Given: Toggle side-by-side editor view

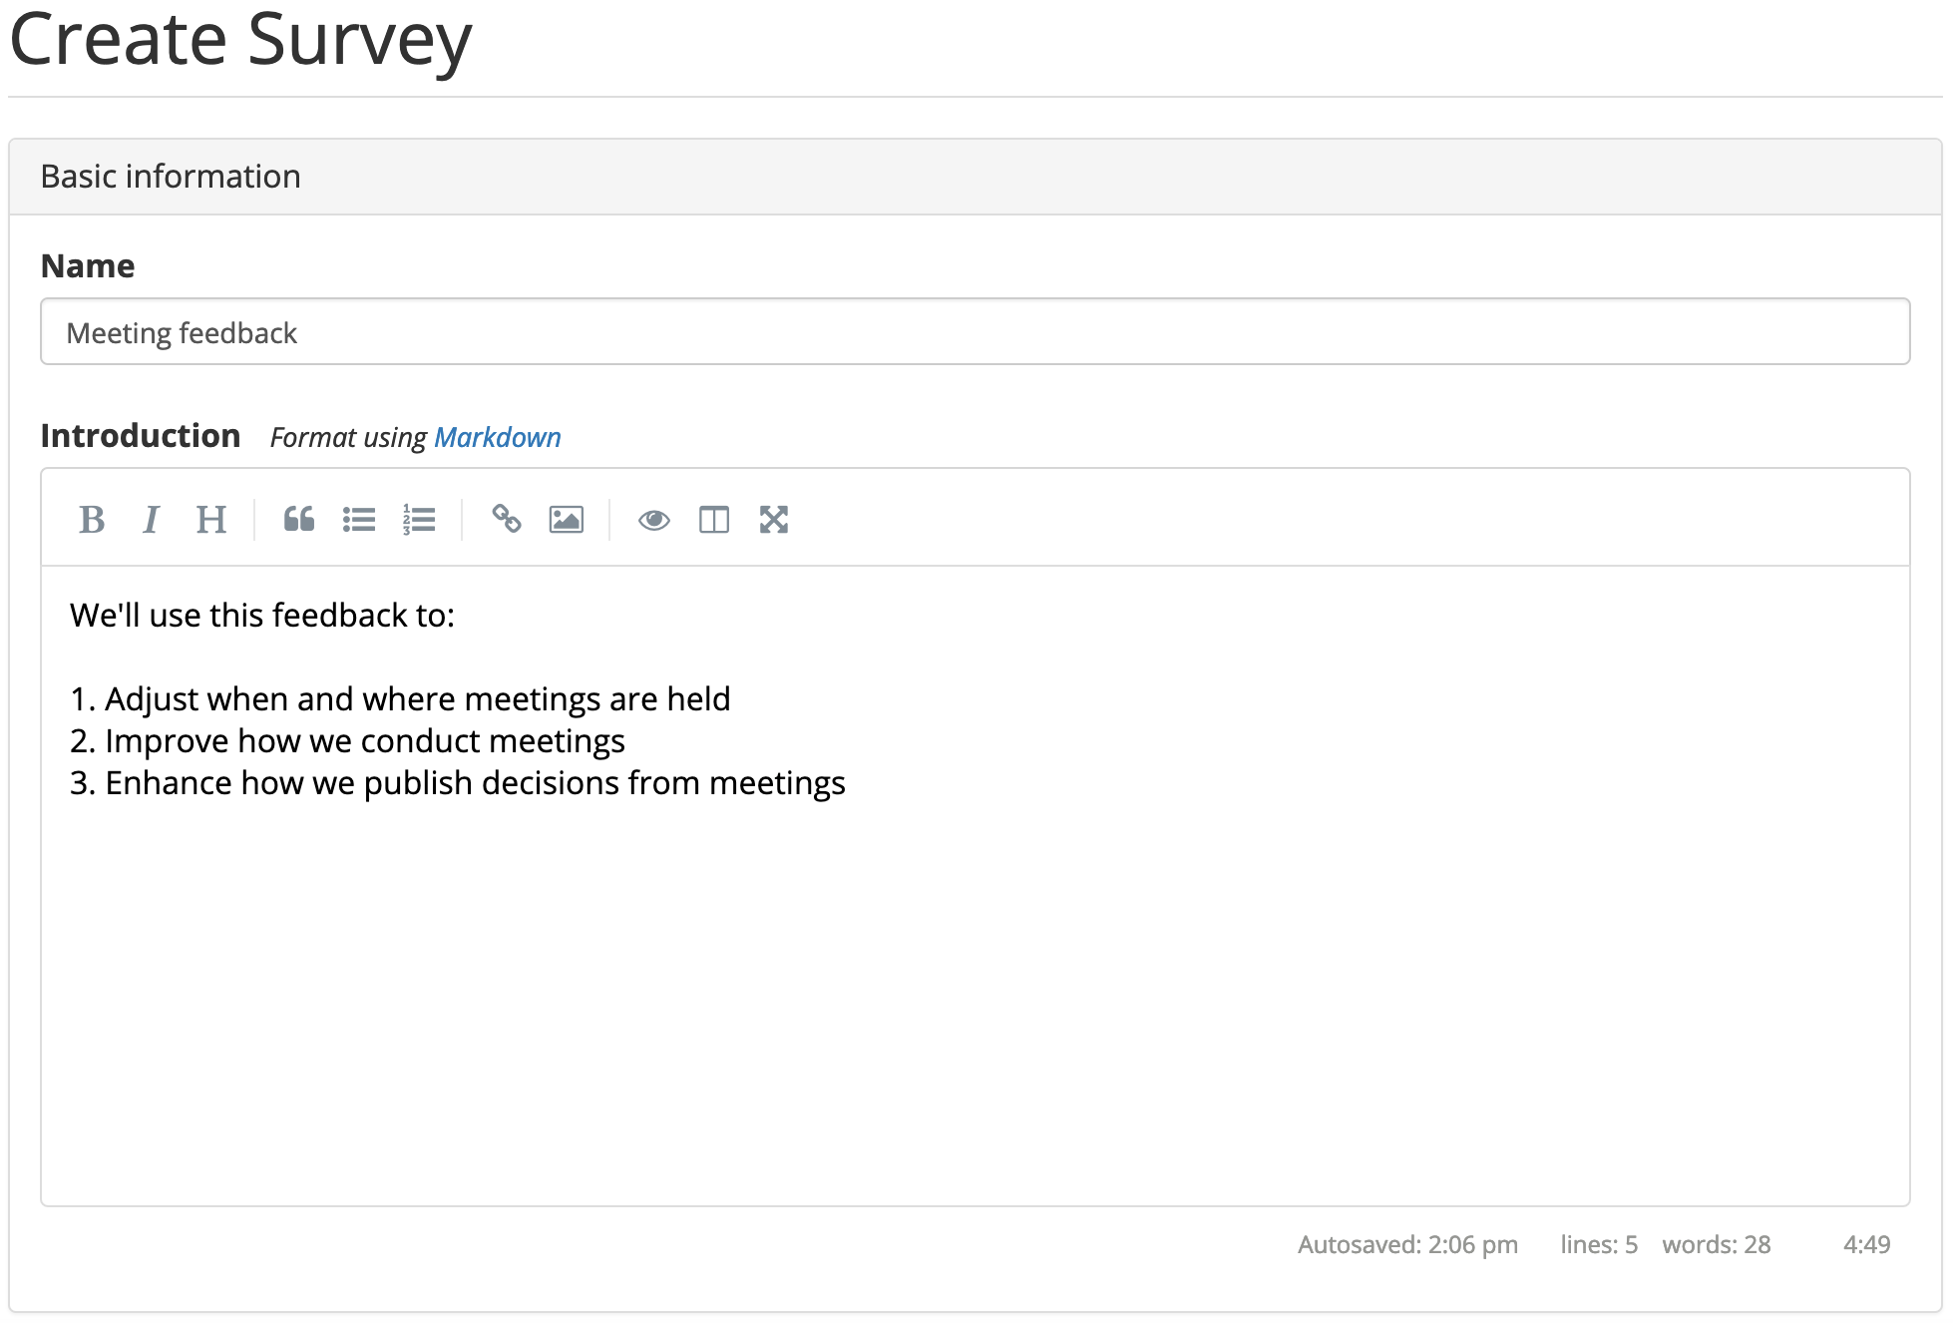Looking at the screenshot, I should pyautogui.click(x=714, y=520).
